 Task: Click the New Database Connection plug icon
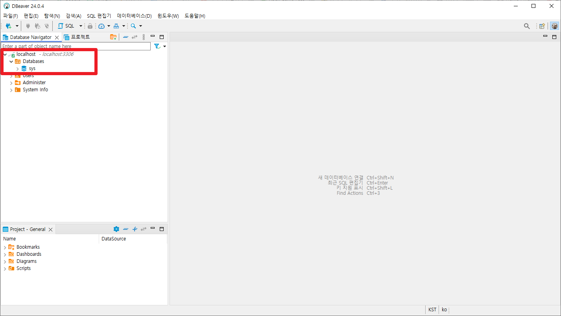(x=8, y=26)
